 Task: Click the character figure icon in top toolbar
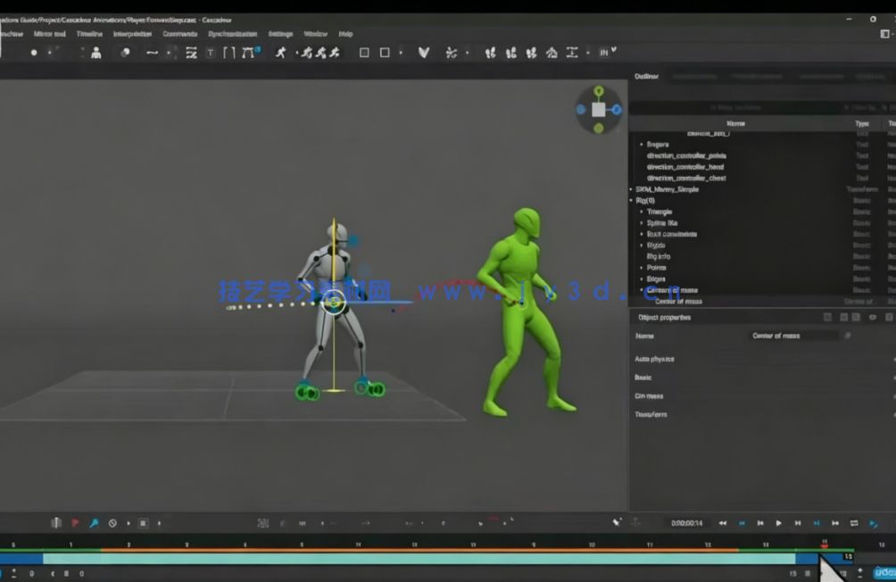tap(95, 53)
